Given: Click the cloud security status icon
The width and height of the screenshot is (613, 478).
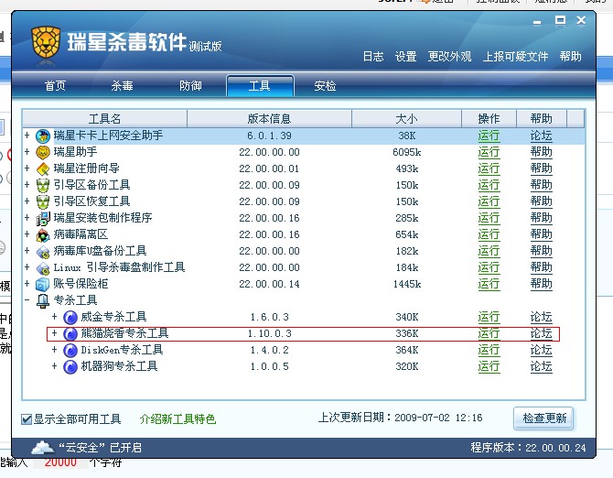Looking at the screenshot, I should [x=43, y=447].
